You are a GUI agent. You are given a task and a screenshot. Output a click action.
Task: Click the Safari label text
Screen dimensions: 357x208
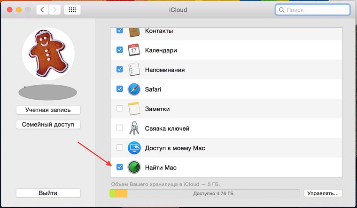pos(153,89)
